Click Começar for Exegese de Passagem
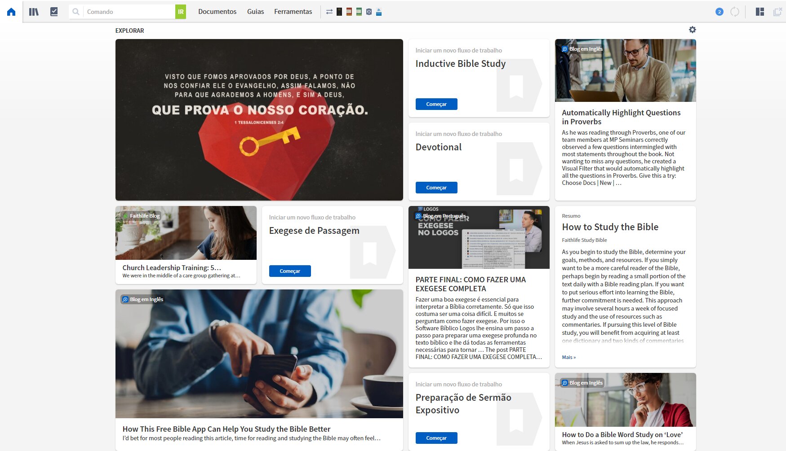The height and width of the screenshot is (451, 786). (290, 271)
